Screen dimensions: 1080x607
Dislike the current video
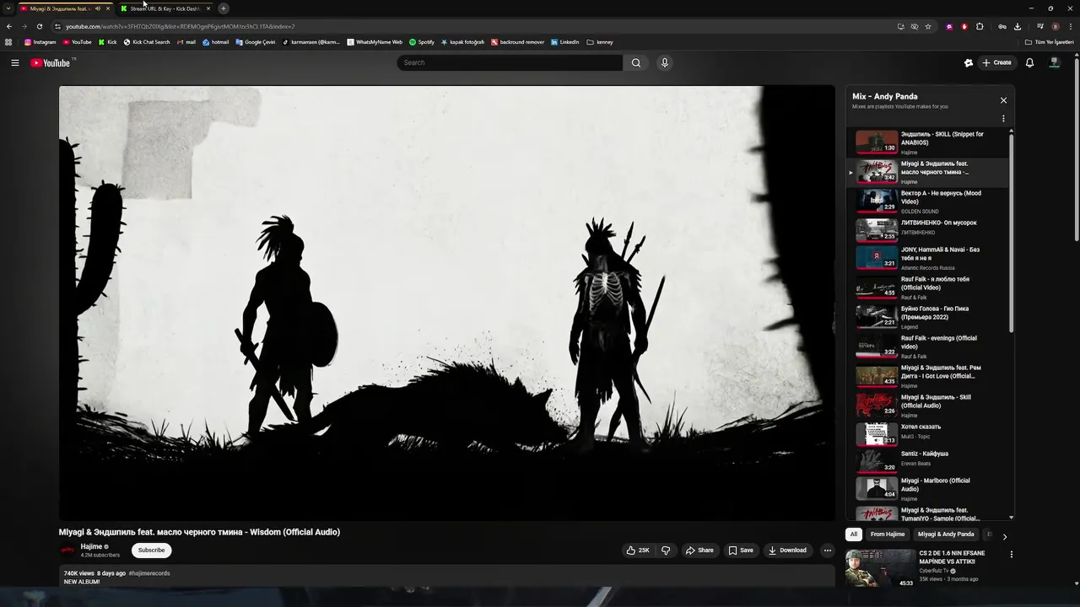point(666,551)
